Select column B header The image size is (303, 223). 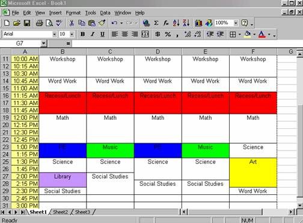coord(63,52)
